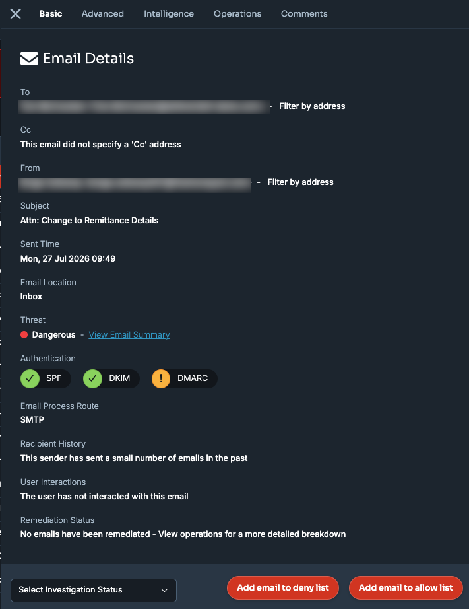Switch to the Intelligence tab
Viewport: 469px width, 609px height.
[x=169, y=14]
